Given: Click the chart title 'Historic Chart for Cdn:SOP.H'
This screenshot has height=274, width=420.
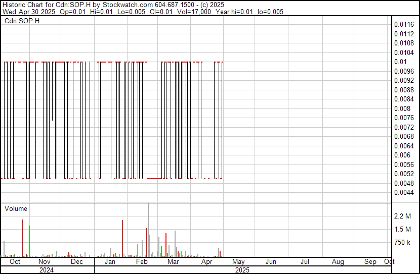Looking at the screenshot, I should pyautogui.click(x=47, y=5).
